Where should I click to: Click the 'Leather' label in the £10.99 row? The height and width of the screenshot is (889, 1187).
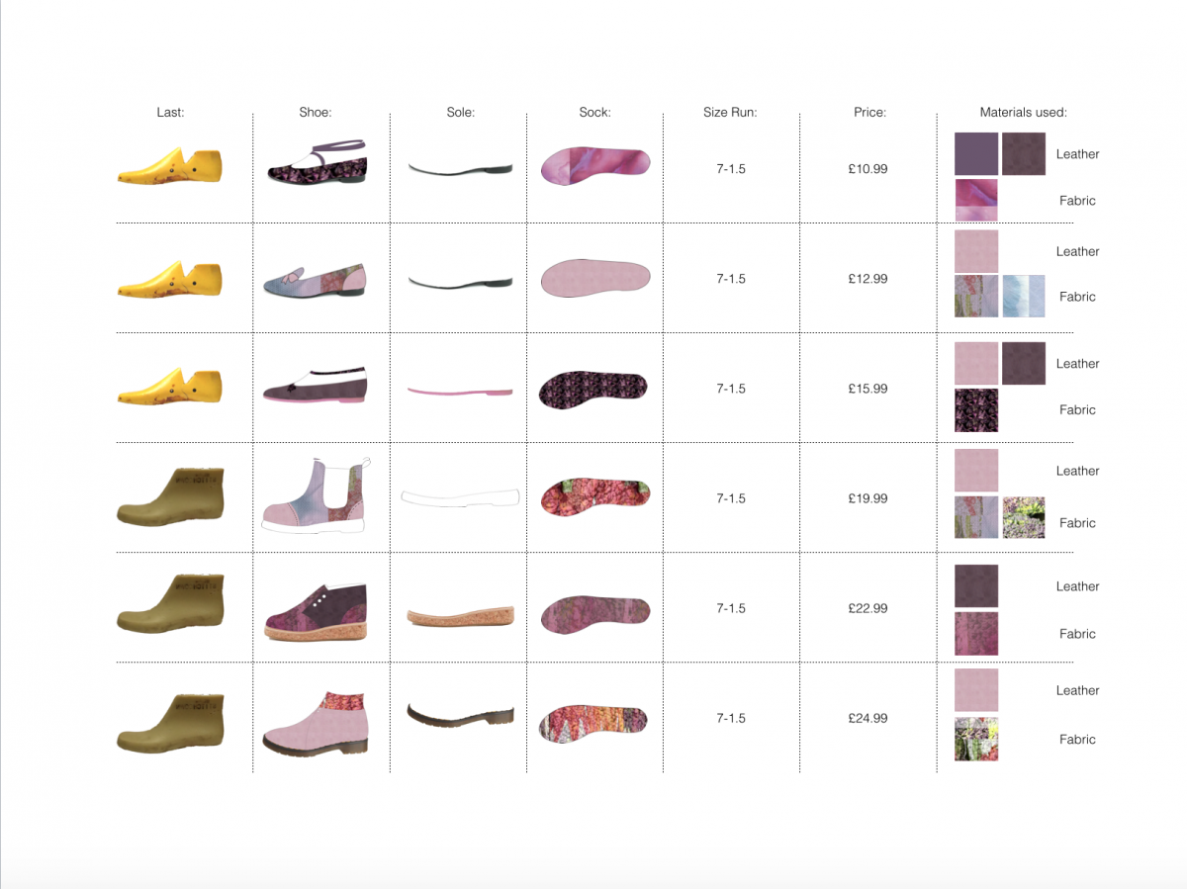pyautogui.click(x=1077, y=154)
